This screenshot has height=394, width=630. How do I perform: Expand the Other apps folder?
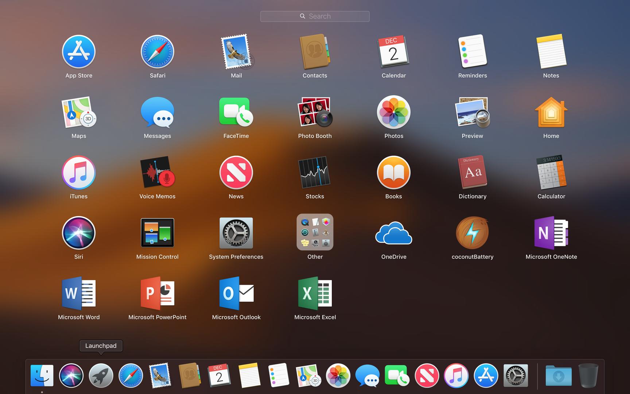pos(315,232)
